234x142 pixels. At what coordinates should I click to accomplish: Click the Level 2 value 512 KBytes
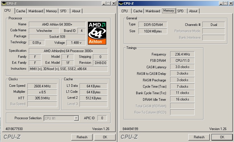pyautogui.click(x=93, y=98)
